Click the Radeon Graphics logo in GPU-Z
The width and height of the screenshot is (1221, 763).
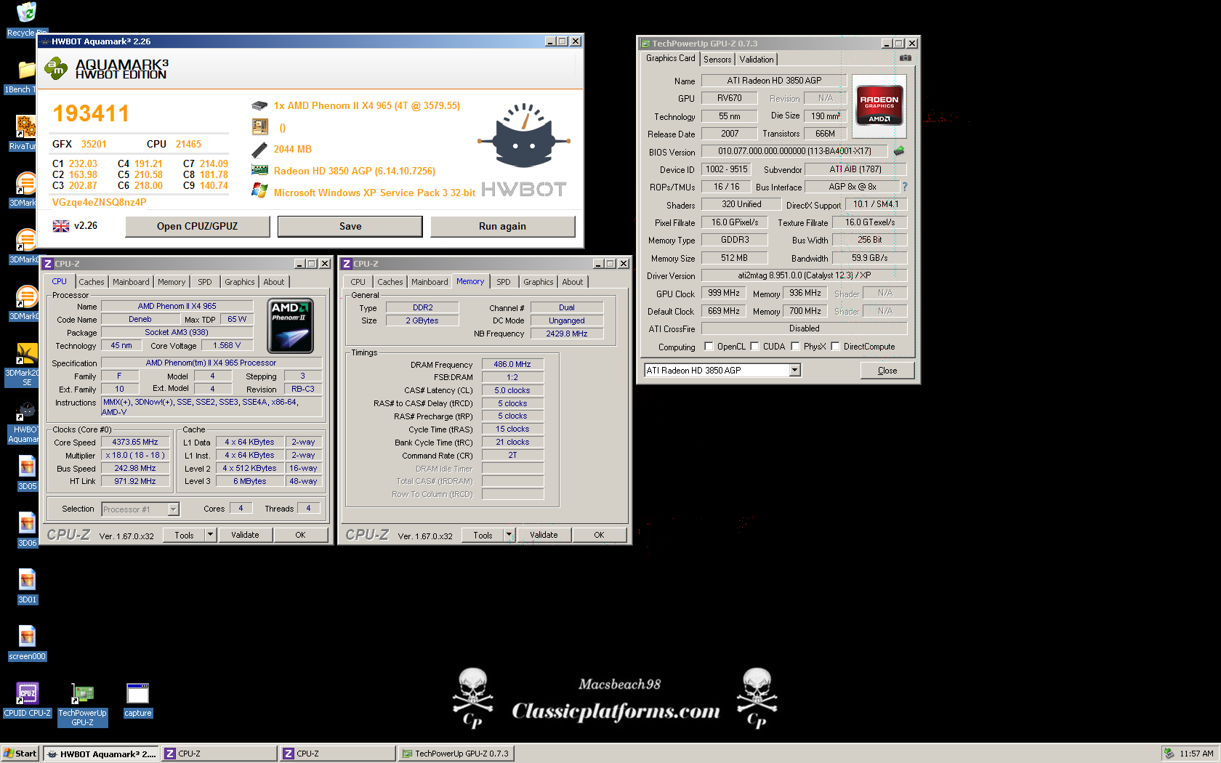(879, 107)
